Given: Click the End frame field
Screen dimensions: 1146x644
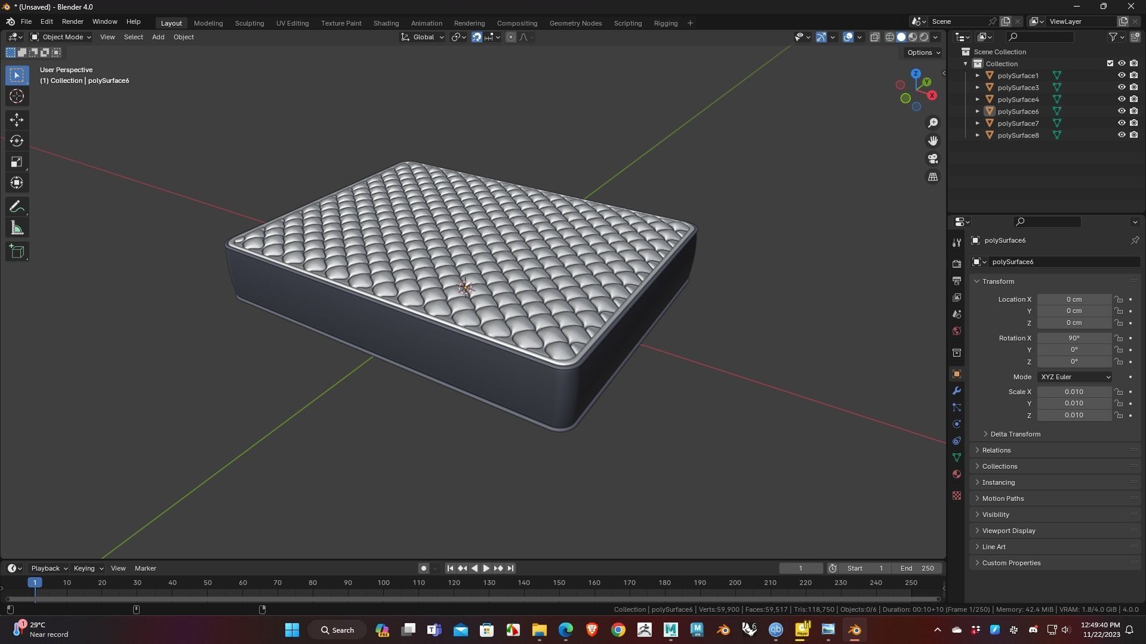Looking at the screenshot, I should click(918, 568).
